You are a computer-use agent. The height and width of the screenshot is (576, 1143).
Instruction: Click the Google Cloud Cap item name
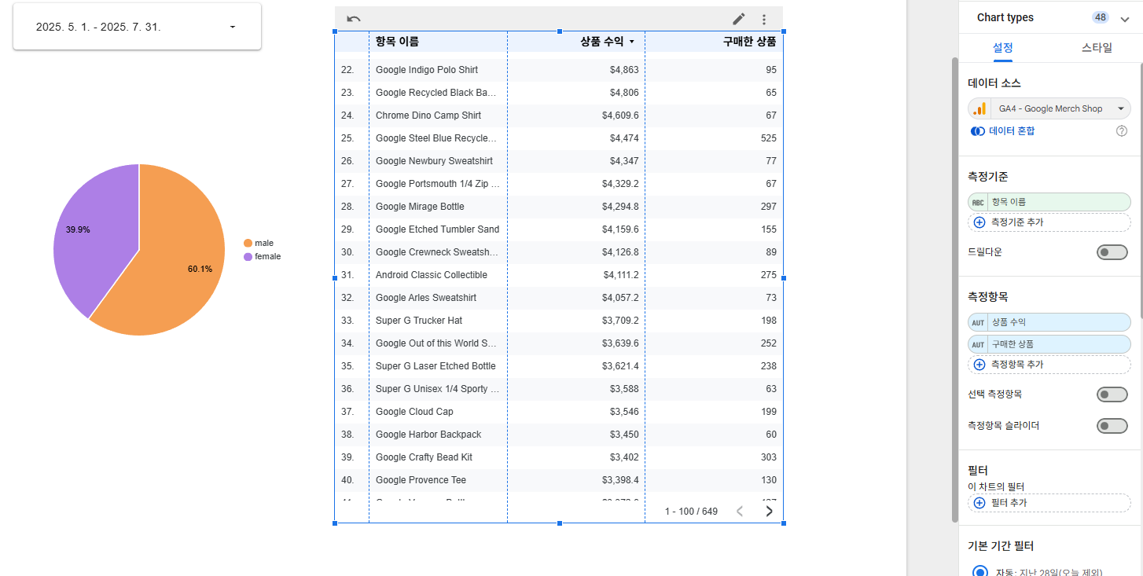[414, 412]
